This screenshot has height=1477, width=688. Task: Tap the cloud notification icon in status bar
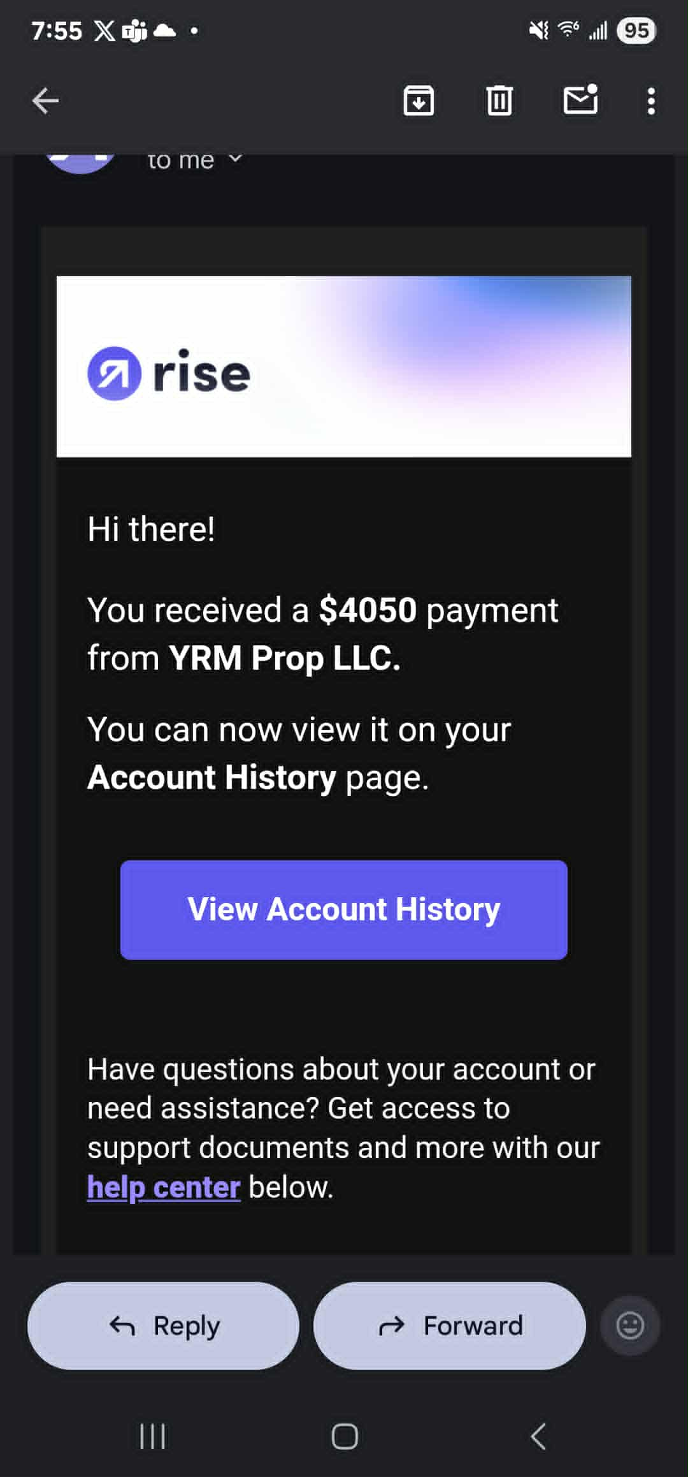click(164, 31)
